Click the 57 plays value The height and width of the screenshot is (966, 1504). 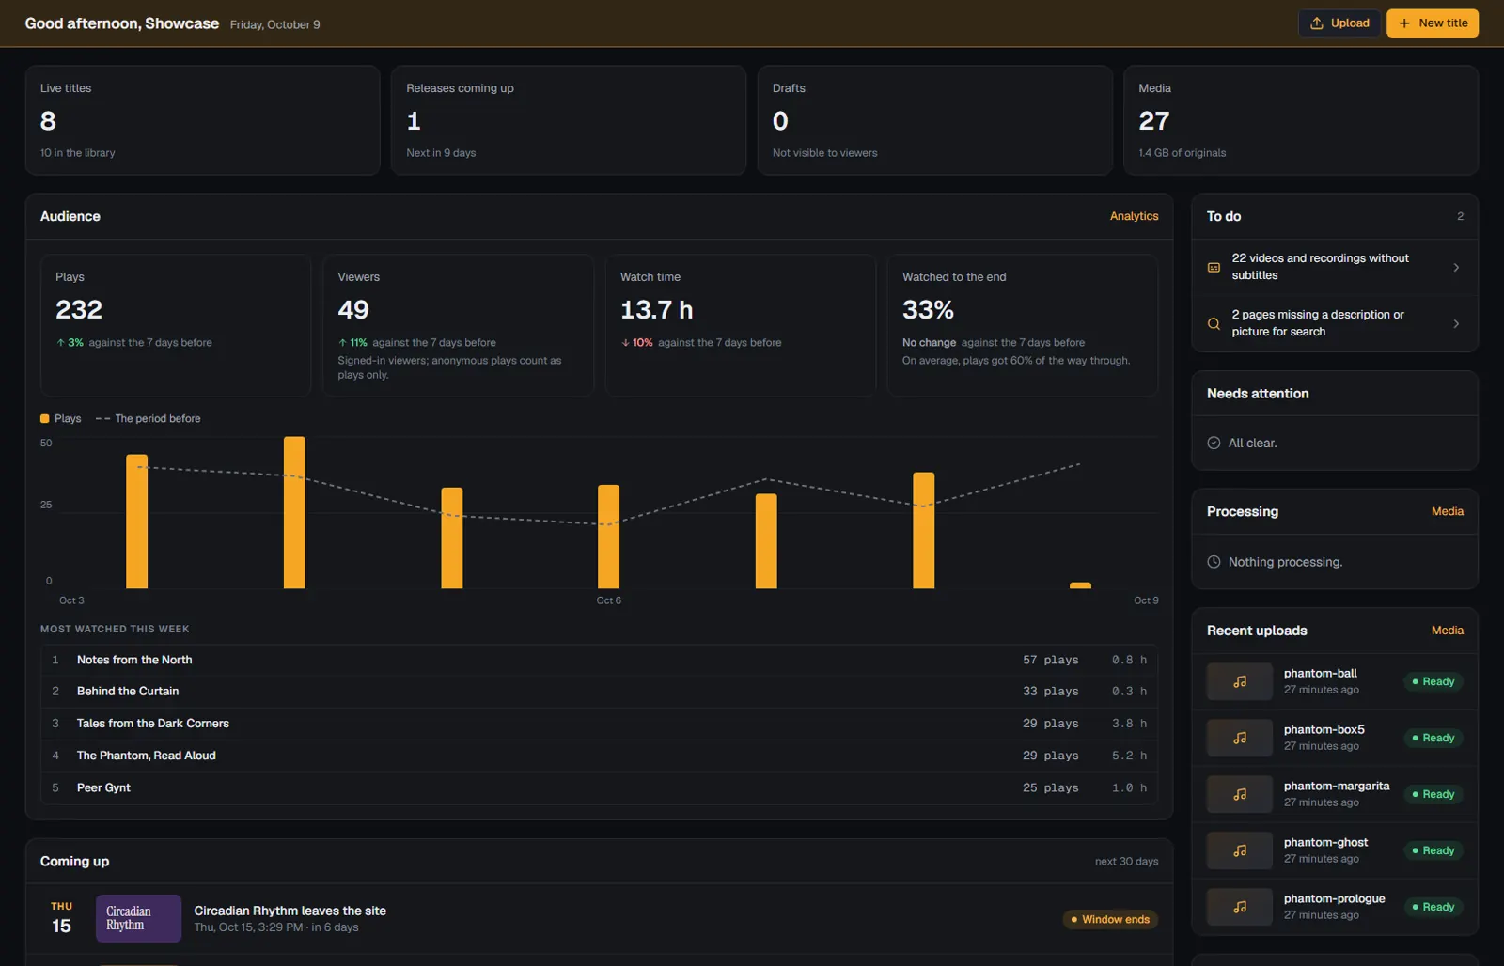point(1050,661)
